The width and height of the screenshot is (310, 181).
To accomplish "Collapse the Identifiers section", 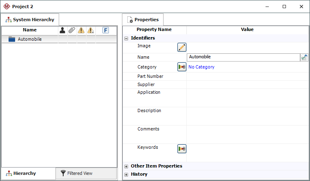I will pos(126,38).
